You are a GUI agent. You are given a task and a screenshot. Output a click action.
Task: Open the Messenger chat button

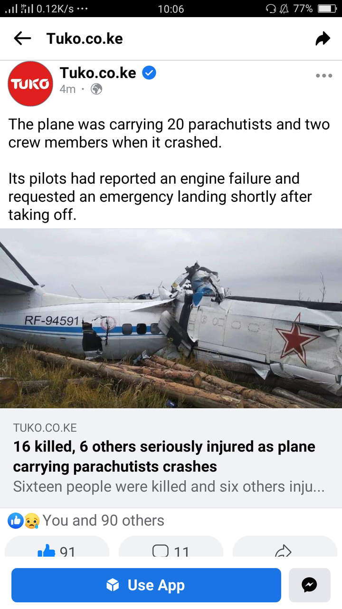(310, 585)
